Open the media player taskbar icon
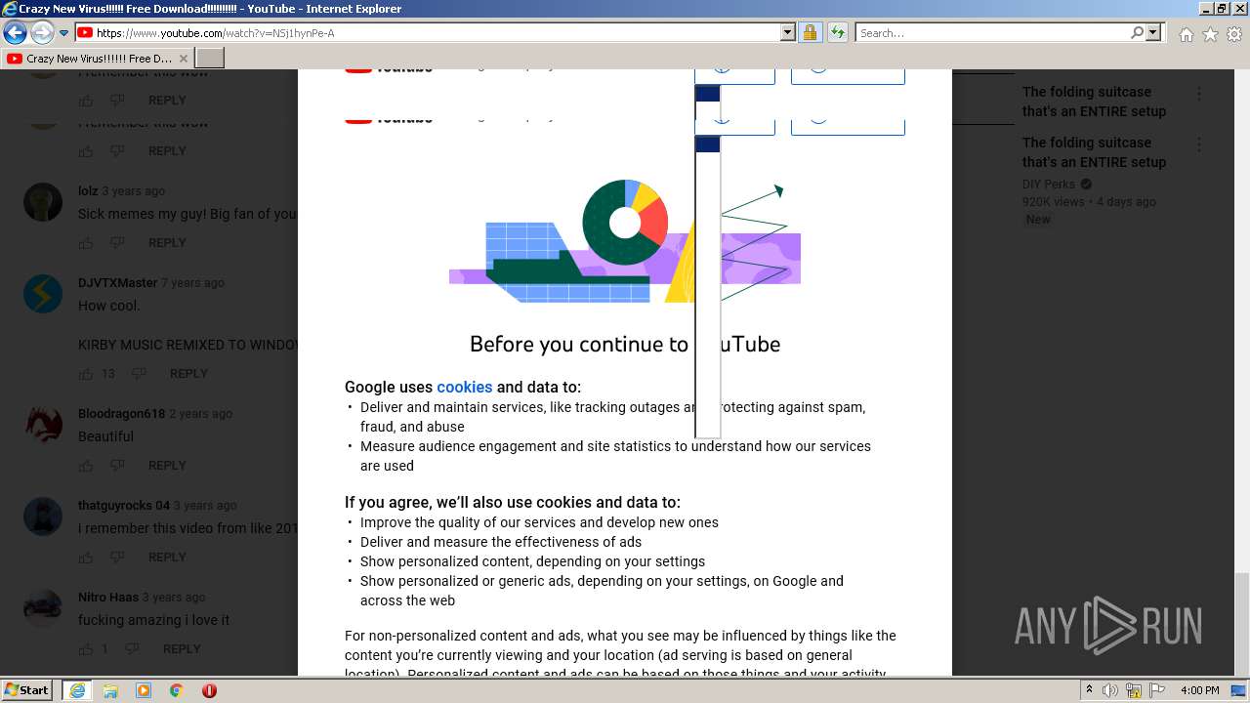1250x703 pixels. (x=144, y=690)
